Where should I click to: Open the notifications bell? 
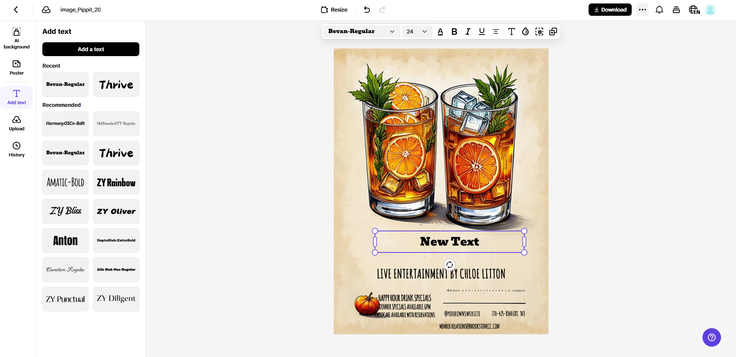click(659, 10)
